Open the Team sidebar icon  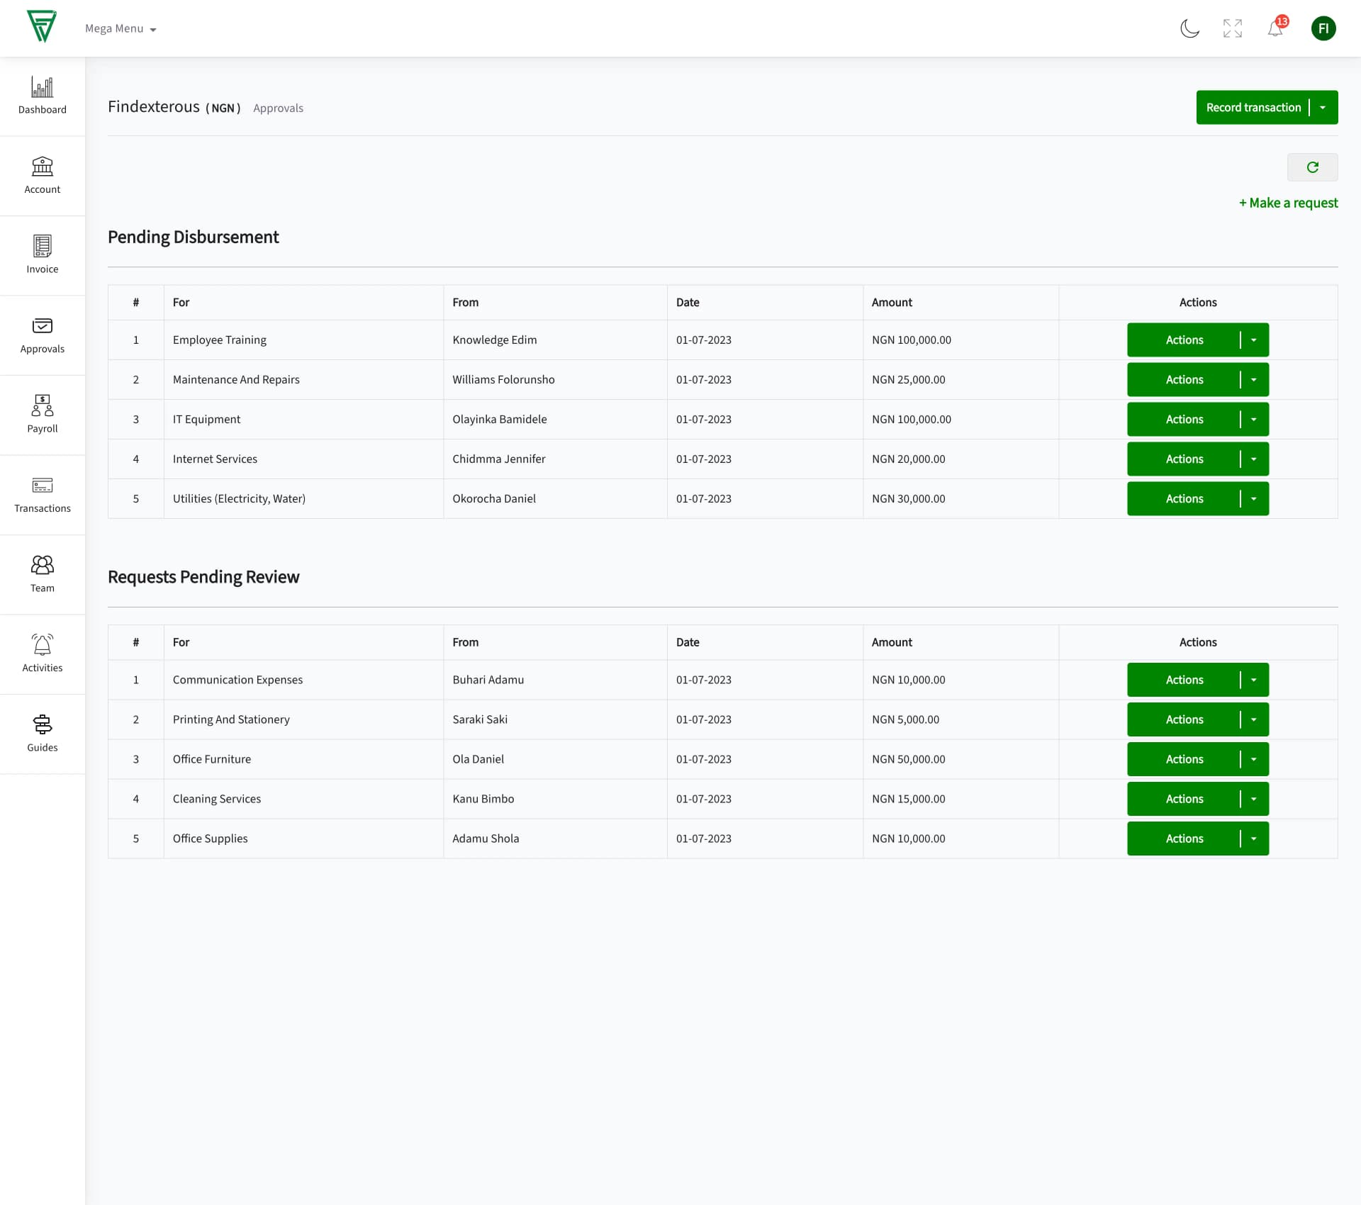coord(43,574)
